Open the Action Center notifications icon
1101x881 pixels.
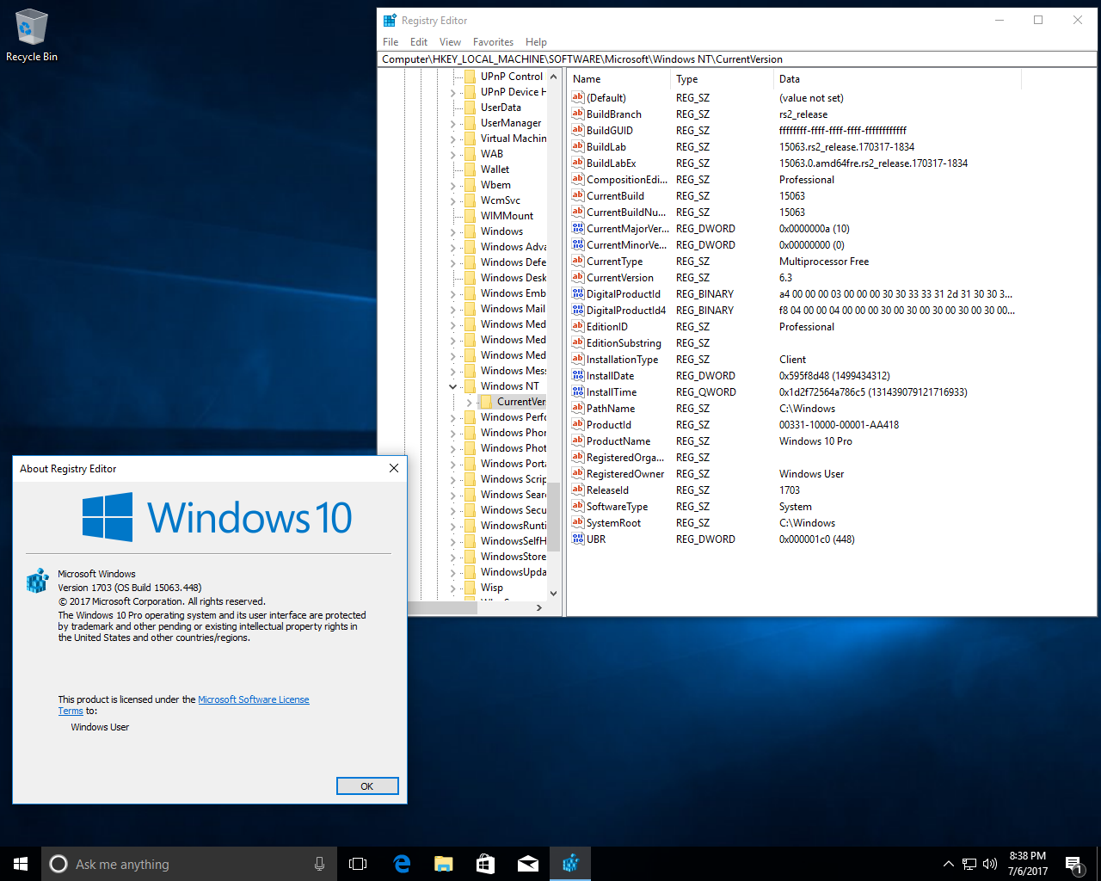(1073, 864)
